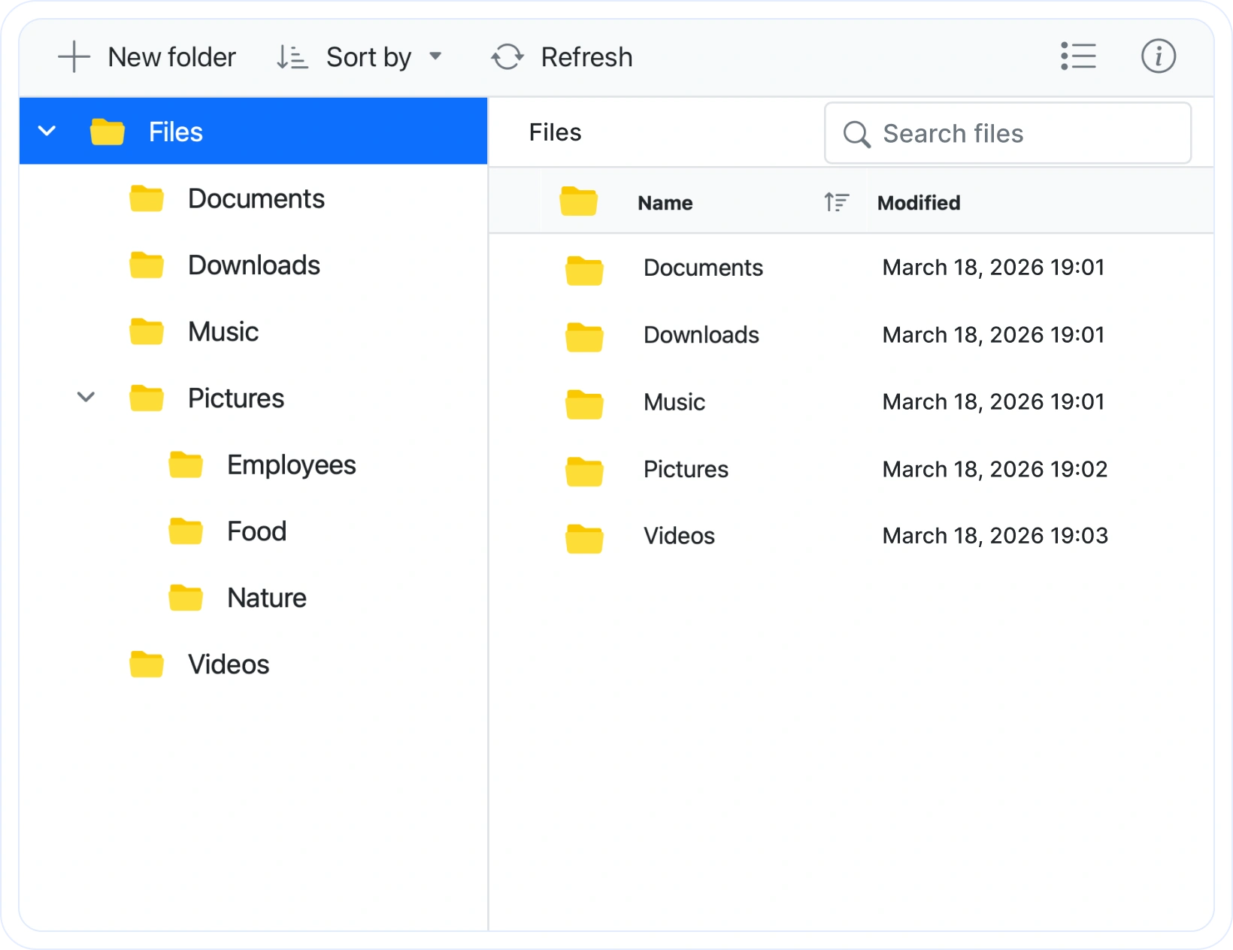
Task: Click the Nature folder icon in tree
Action: [x=186, y=598]
